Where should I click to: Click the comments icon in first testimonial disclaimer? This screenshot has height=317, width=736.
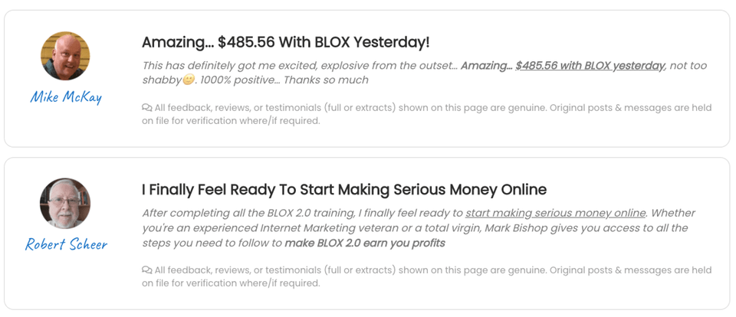pos(147,108)
